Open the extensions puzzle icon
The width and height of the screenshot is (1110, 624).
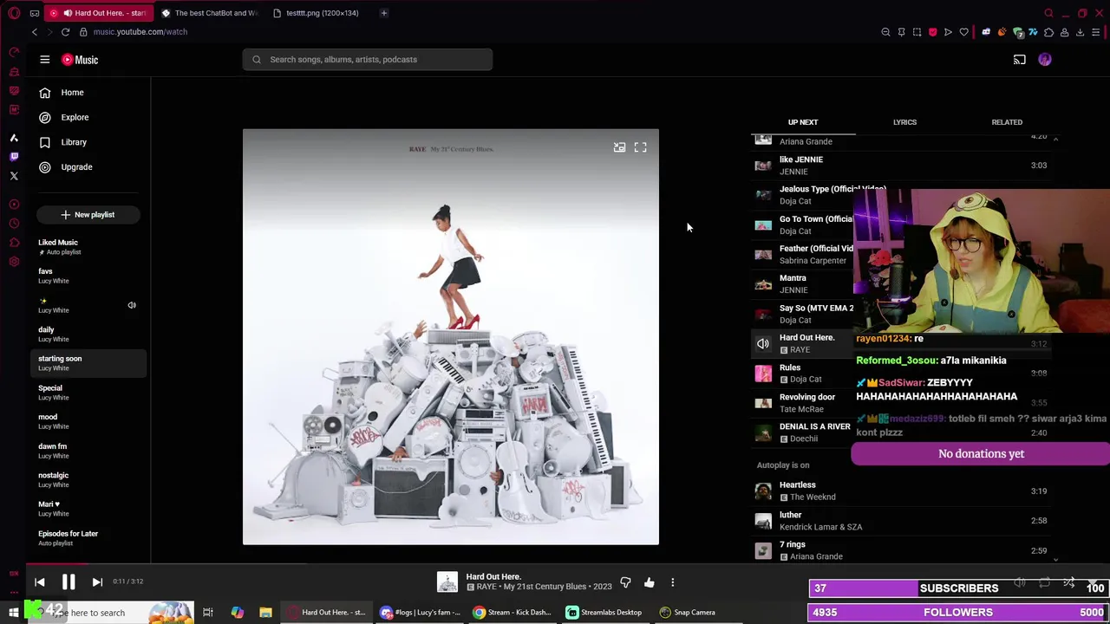[x=1048, y=32]
